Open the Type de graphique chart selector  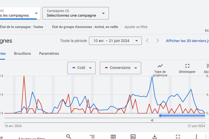(x=160, y=69)
